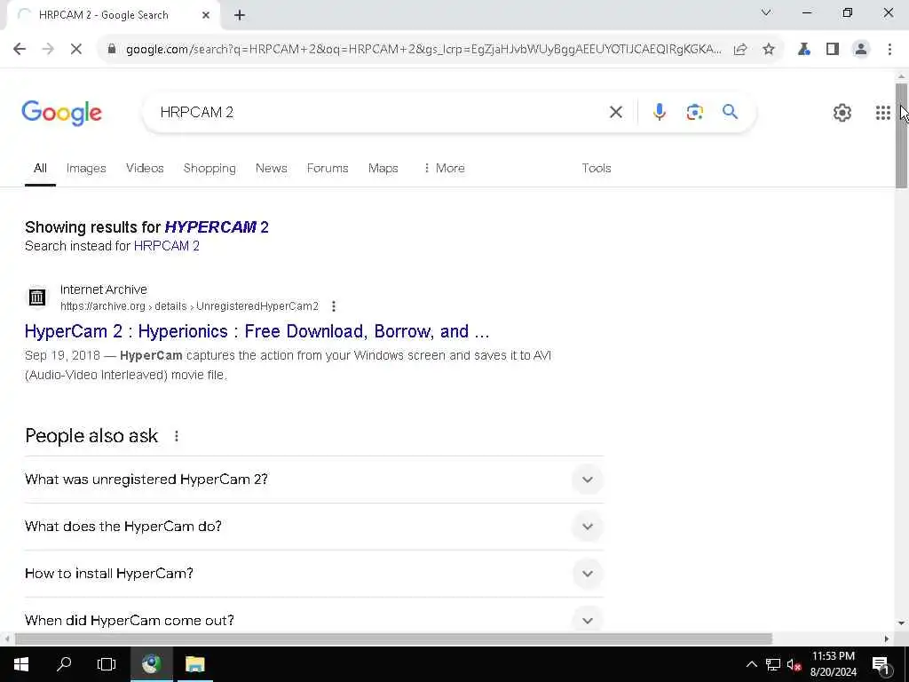Click the Google logo

point(61,113)
